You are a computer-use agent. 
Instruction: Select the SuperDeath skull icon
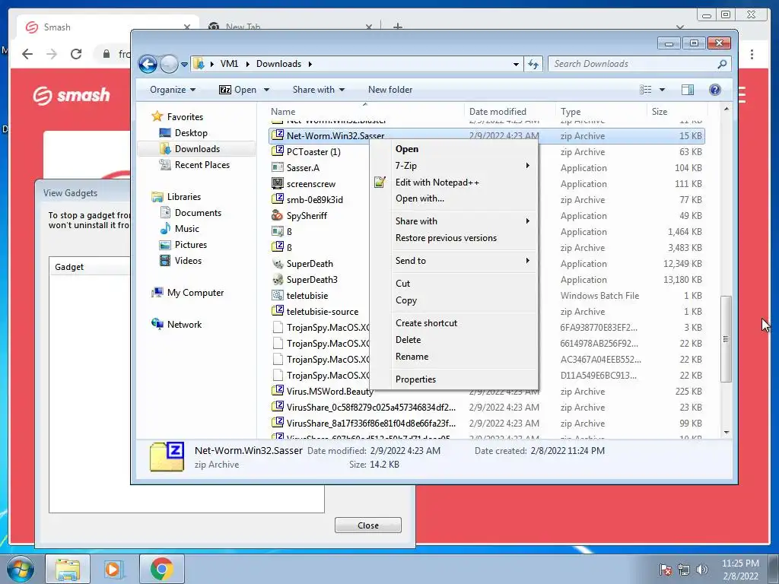click(278, 264)
